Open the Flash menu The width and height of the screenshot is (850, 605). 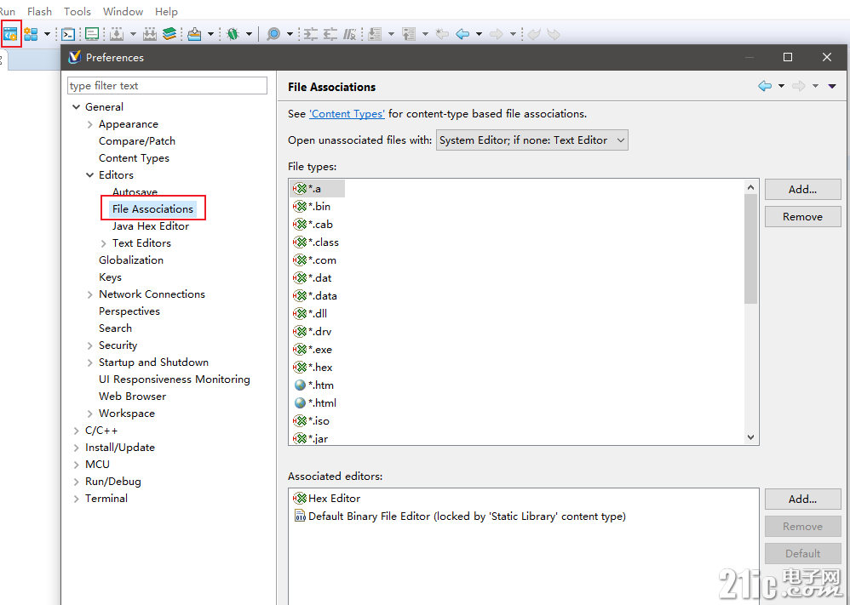coord(39,11)
